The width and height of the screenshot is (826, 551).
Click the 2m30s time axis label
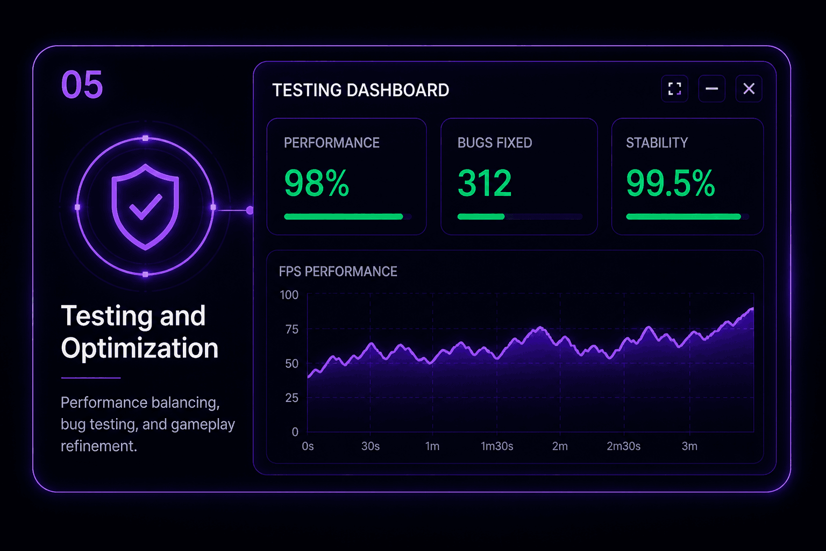pyautogui.click(x=624, y=446)
